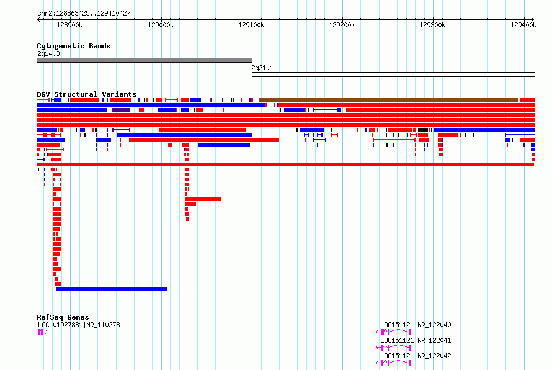552x370 pixels.
Task: Select the RefSeq Genes track title
Action: 63,317
